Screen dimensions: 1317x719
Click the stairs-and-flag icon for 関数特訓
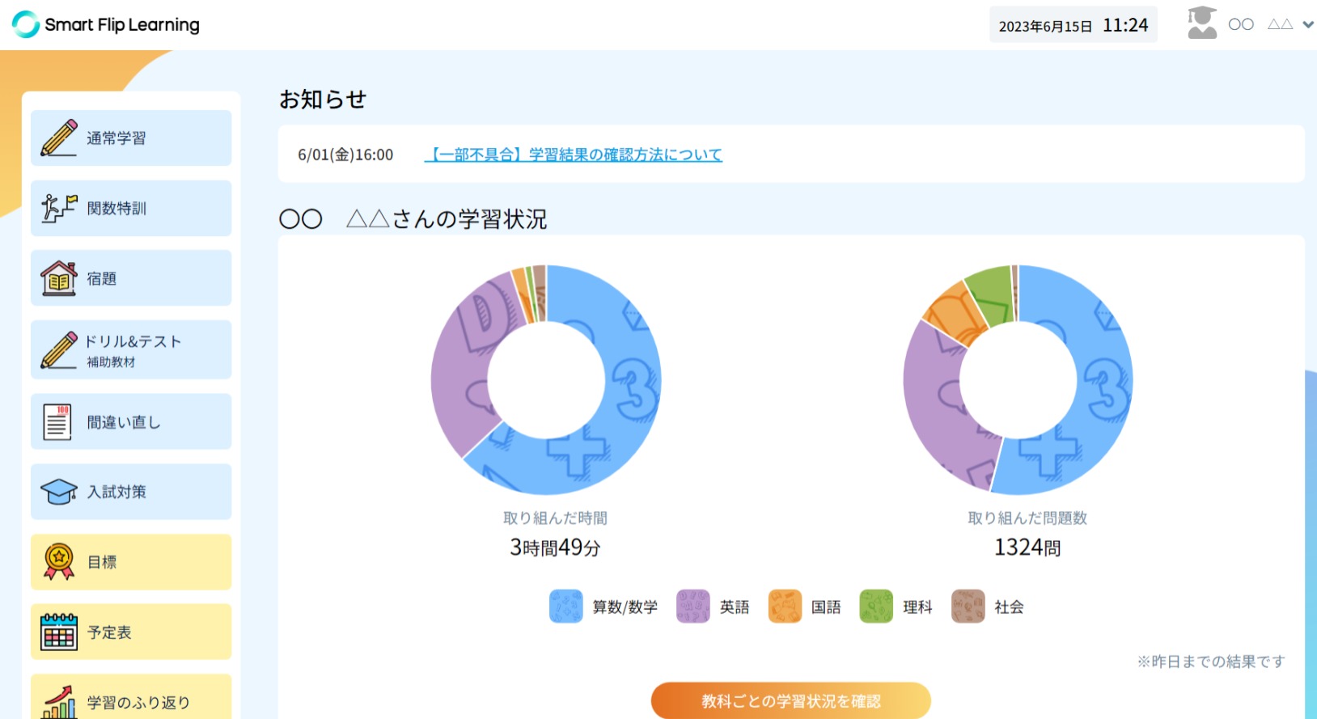pyautogui.click(x=59, y=208)
